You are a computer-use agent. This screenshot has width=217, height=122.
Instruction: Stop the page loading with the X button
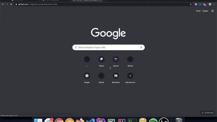coord(11,4)
